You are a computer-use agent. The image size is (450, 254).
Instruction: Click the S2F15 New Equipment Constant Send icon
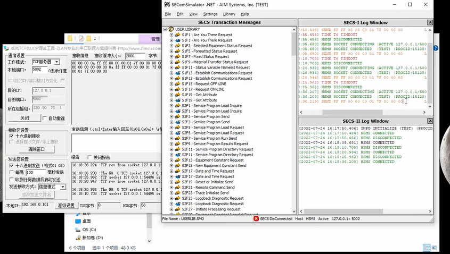178,165
